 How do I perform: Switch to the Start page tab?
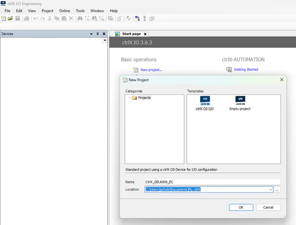click(131, 34)
